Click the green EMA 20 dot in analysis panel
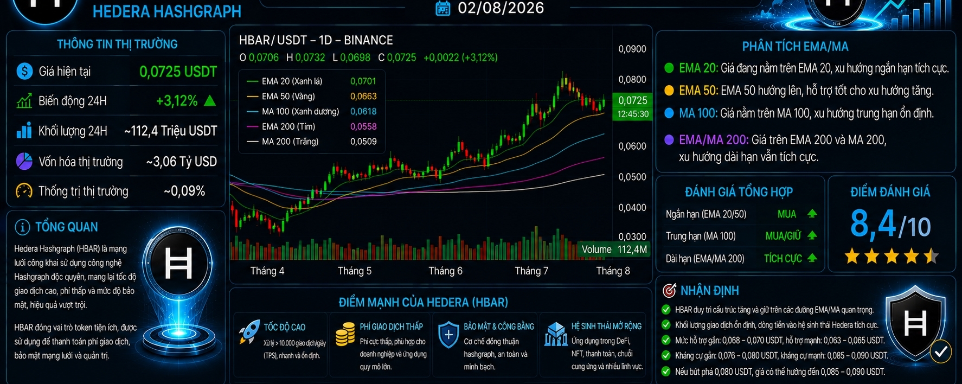This screenshot has width=962, height=384. point(669,68)
